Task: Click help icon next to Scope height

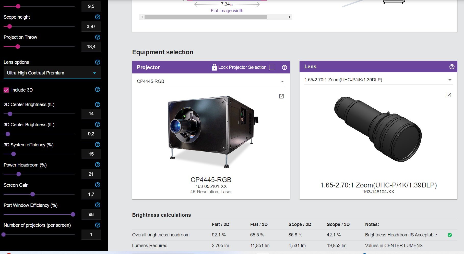Action: point(97,17)
